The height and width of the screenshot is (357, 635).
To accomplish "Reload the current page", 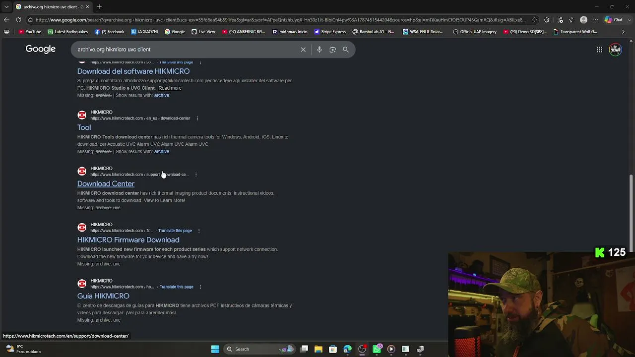I will pos(18,20).
